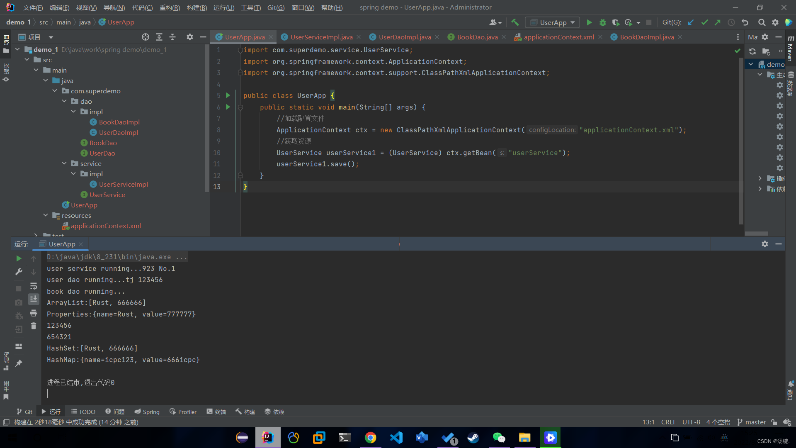
Task: Open the 重构(R) refactor menu
Action: pyautogui.click(x=170, y=7)
